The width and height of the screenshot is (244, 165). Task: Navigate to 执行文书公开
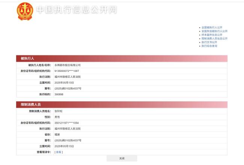click(x=209, y=42)
